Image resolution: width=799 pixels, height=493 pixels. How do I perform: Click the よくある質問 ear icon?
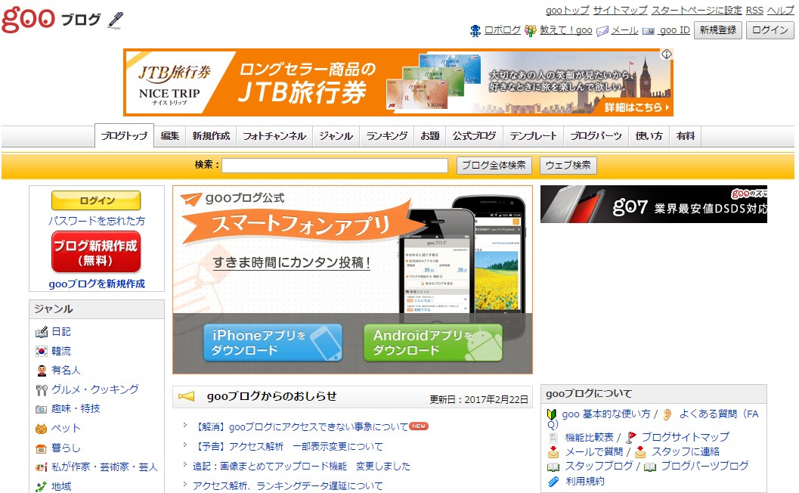click(x=667, y=414)
